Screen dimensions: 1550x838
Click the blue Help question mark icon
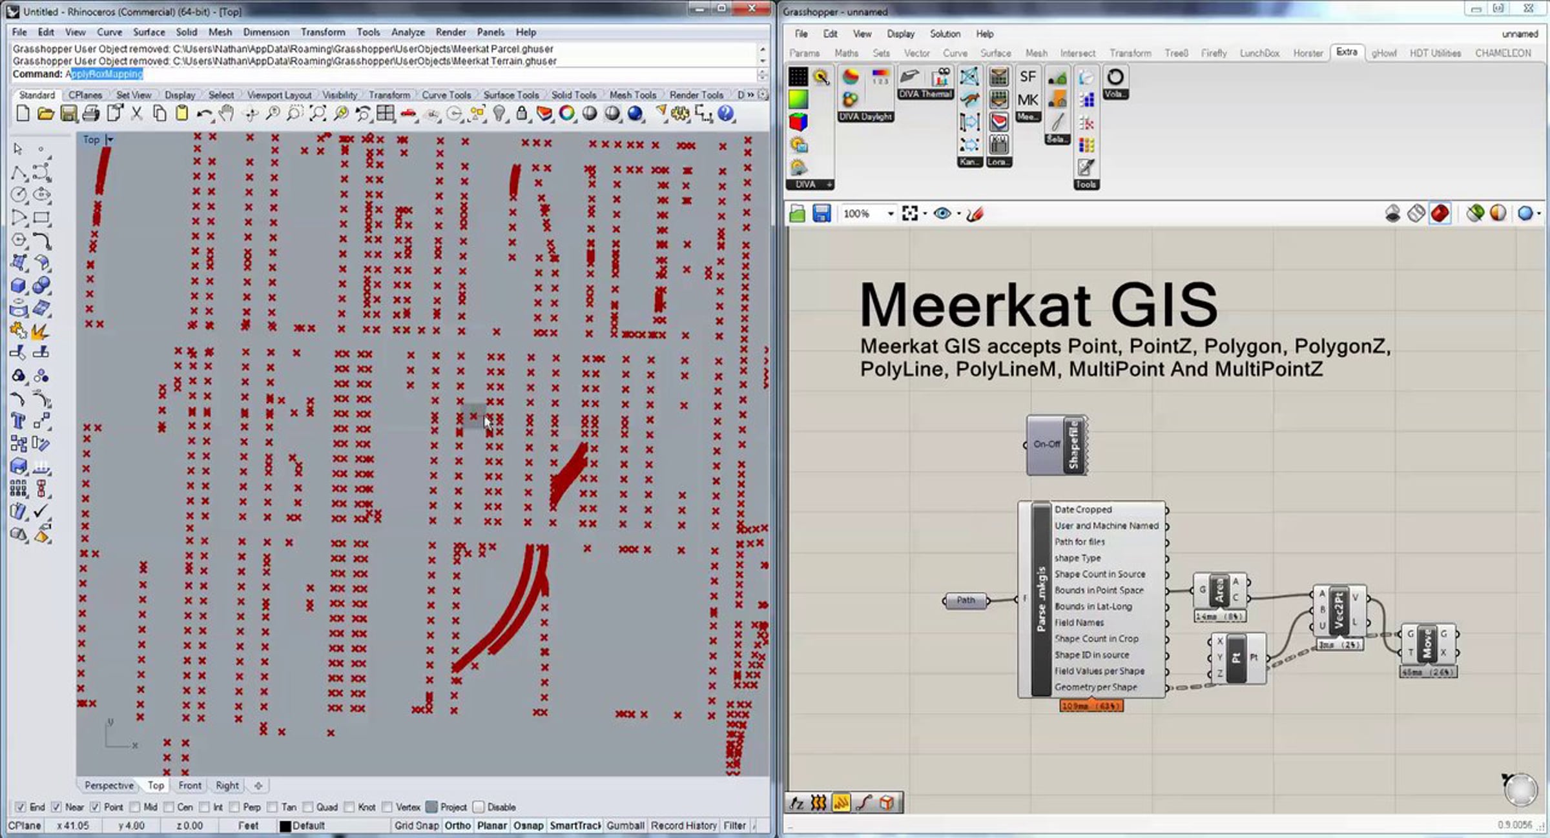point(726,114)
